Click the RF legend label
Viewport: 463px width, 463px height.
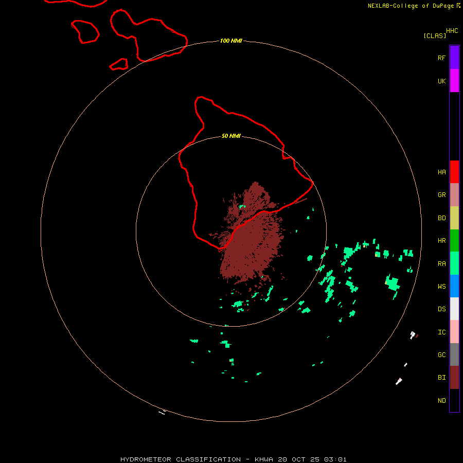(x=441, y=58)
